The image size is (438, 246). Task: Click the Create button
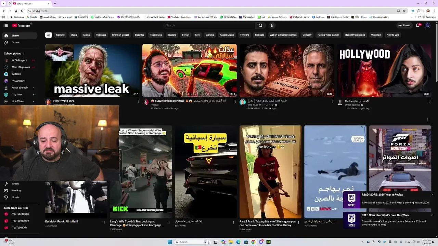coord(404,25)
